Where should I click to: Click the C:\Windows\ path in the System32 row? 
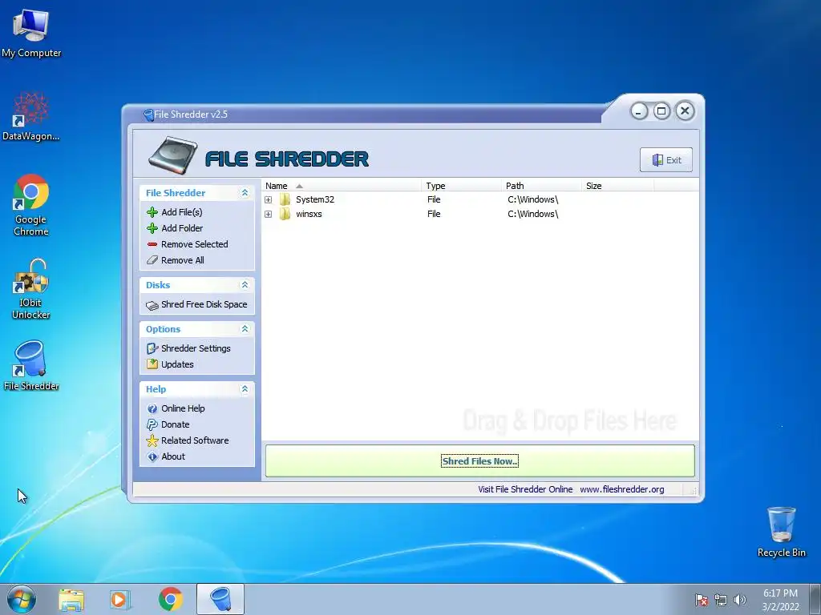pyautogui.click(x=533, y=199)
